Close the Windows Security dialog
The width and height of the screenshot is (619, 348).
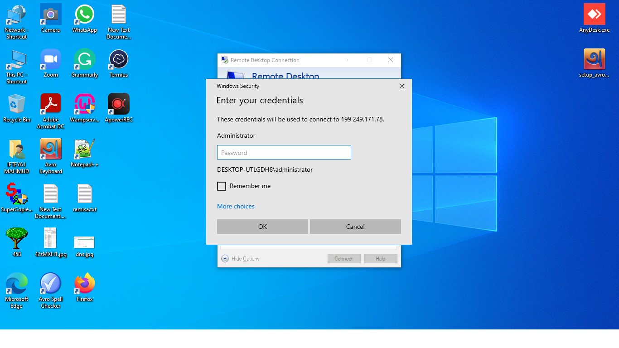click(402, 86)
